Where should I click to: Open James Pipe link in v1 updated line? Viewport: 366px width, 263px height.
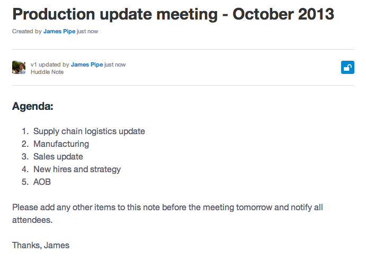click(87, 65)
